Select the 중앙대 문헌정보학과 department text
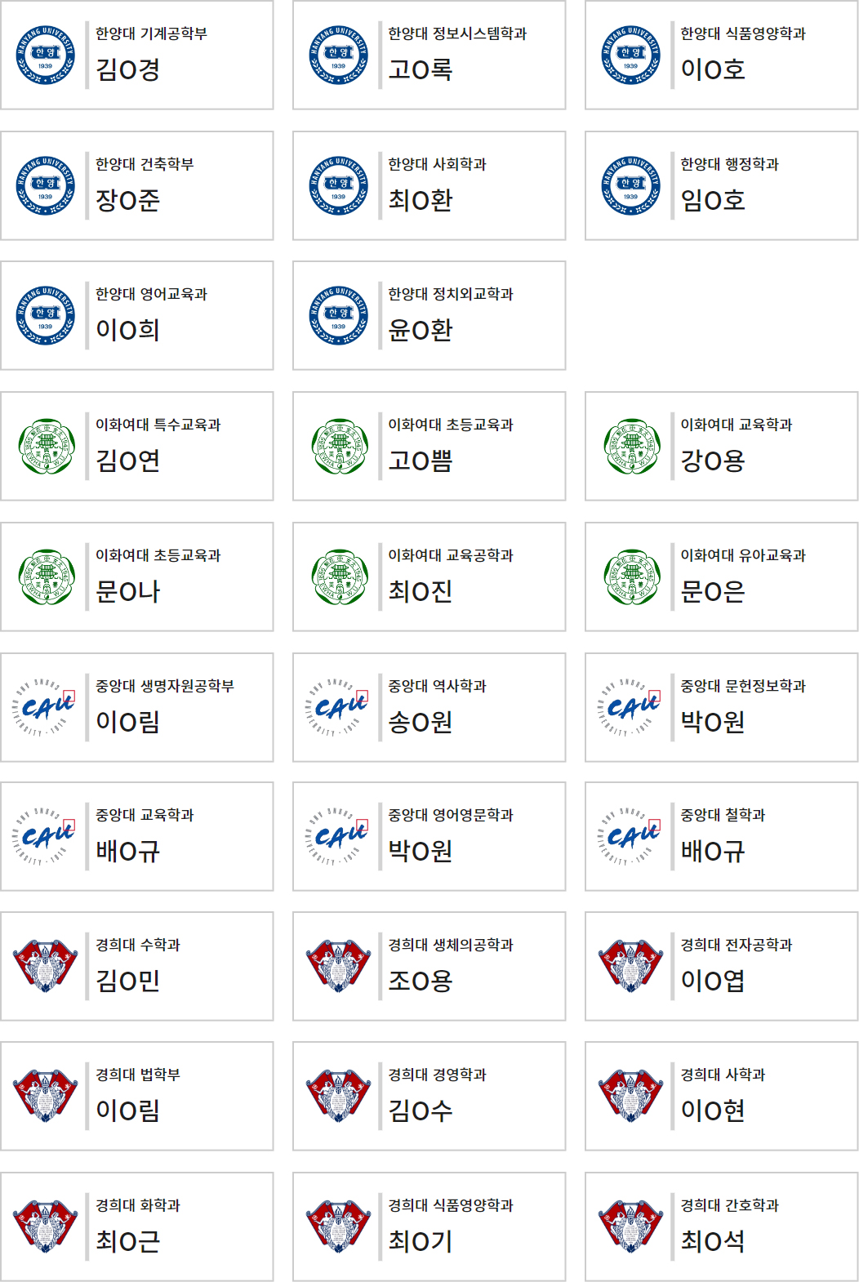Image resolution: width=859 pixels, height=1282 pixels. pos(743,686)
